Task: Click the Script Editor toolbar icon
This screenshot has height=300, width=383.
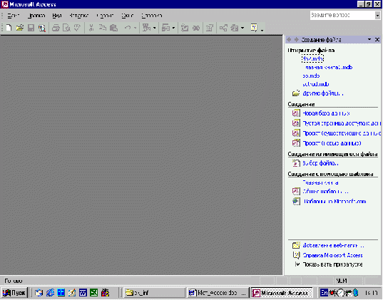Action: tap(196, 28)
